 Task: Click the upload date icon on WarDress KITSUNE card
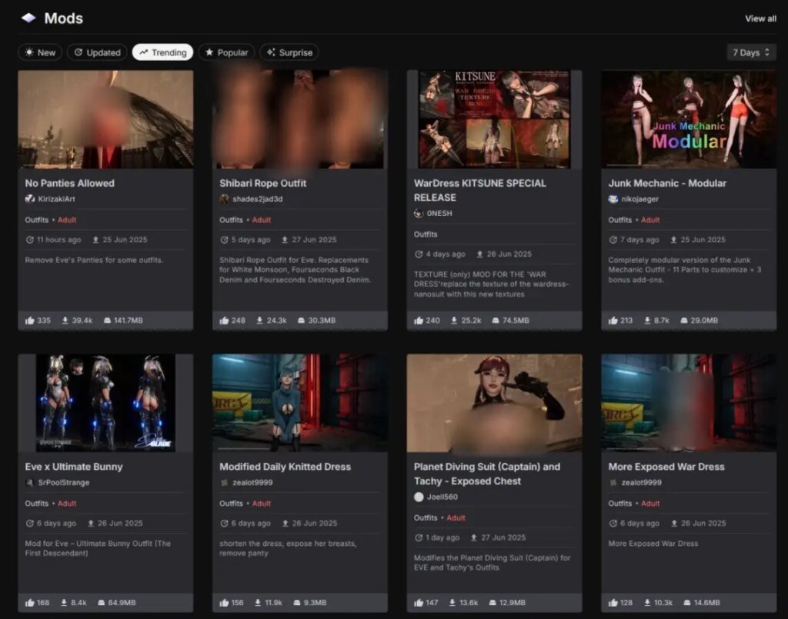[479, 254]
